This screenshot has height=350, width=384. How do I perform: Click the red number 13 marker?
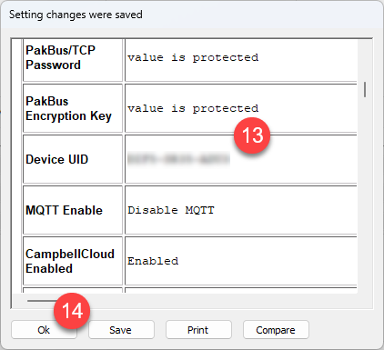252,135
